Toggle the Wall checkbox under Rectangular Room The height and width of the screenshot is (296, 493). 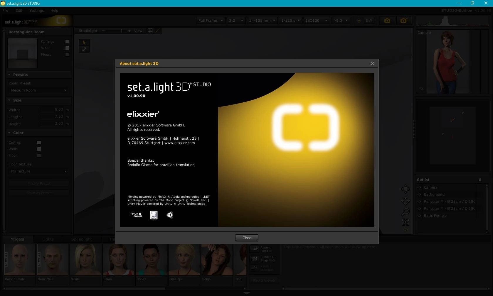pyautogui.click(x=67, y=48)
